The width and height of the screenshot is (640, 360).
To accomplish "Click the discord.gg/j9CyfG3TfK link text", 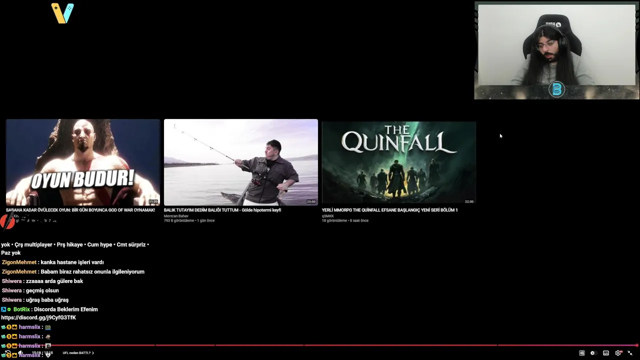I will click(x=38, y=317).
